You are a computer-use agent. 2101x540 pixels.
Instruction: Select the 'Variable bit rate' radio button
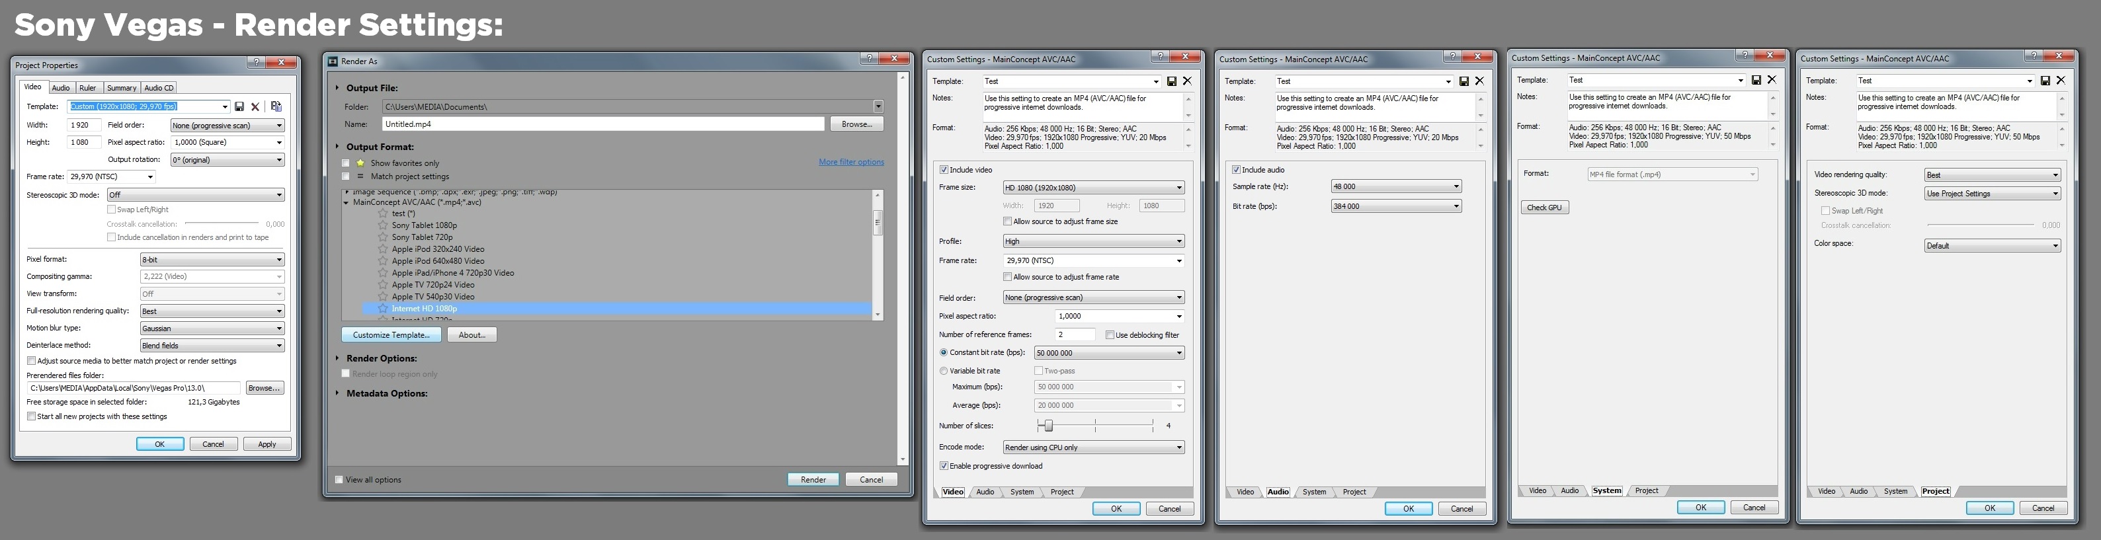tap(944, 370)
